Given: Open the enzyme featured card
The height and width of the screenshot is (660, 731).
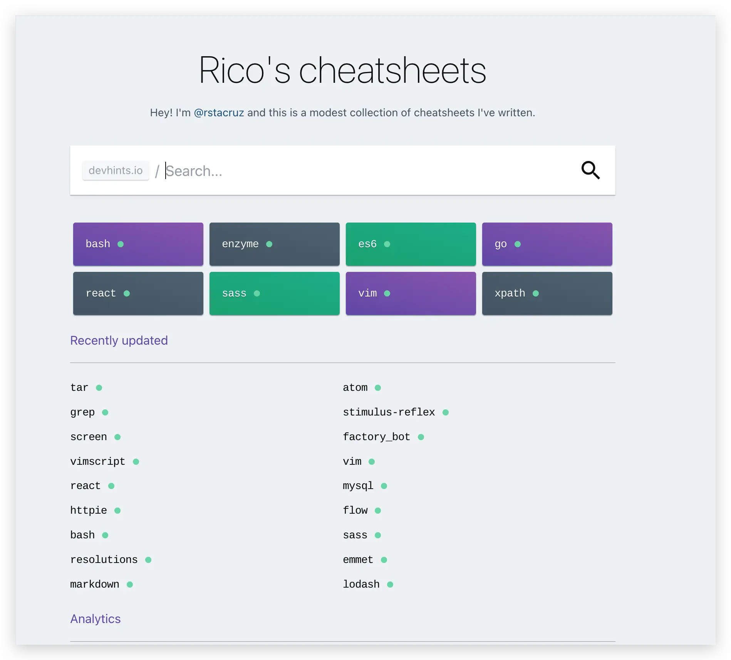Looking at the screenshot, I should point(275,244).
